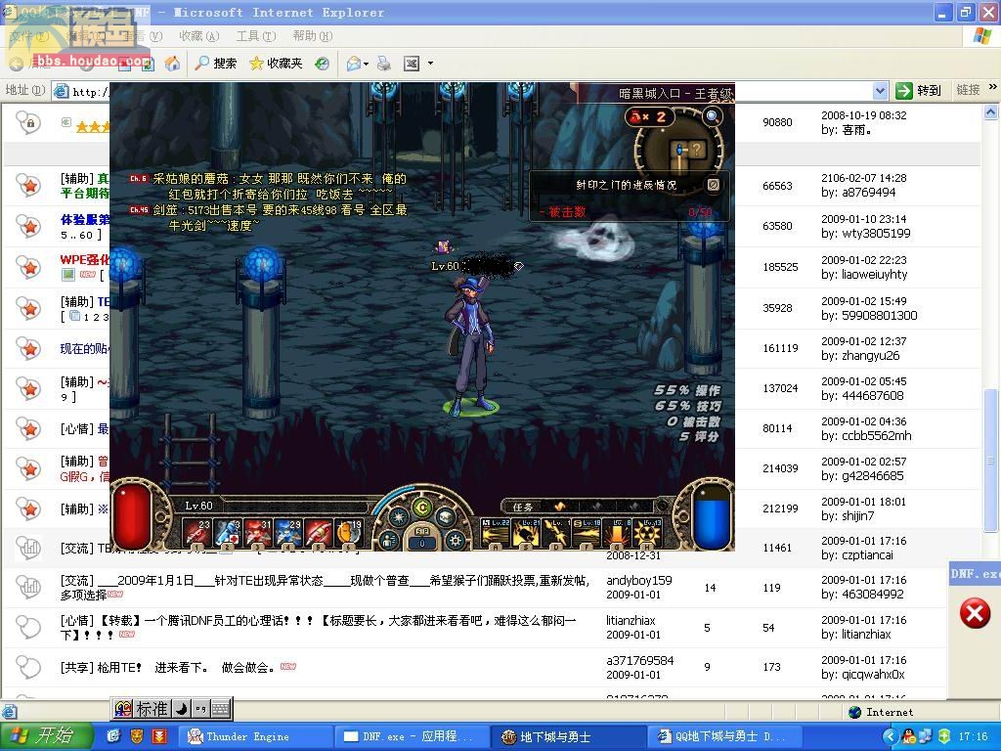Click the QQ penguin tray icon
The width and height of the screenshot is (1001, 751).
click(x=909, y=736)
